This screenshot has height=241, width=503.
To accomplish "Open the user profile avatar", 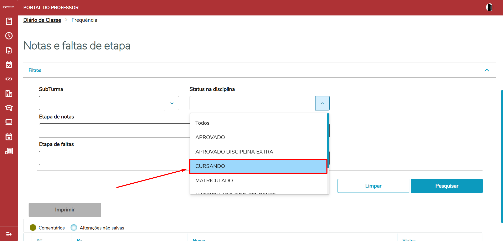I will click(x=489, y=7).
